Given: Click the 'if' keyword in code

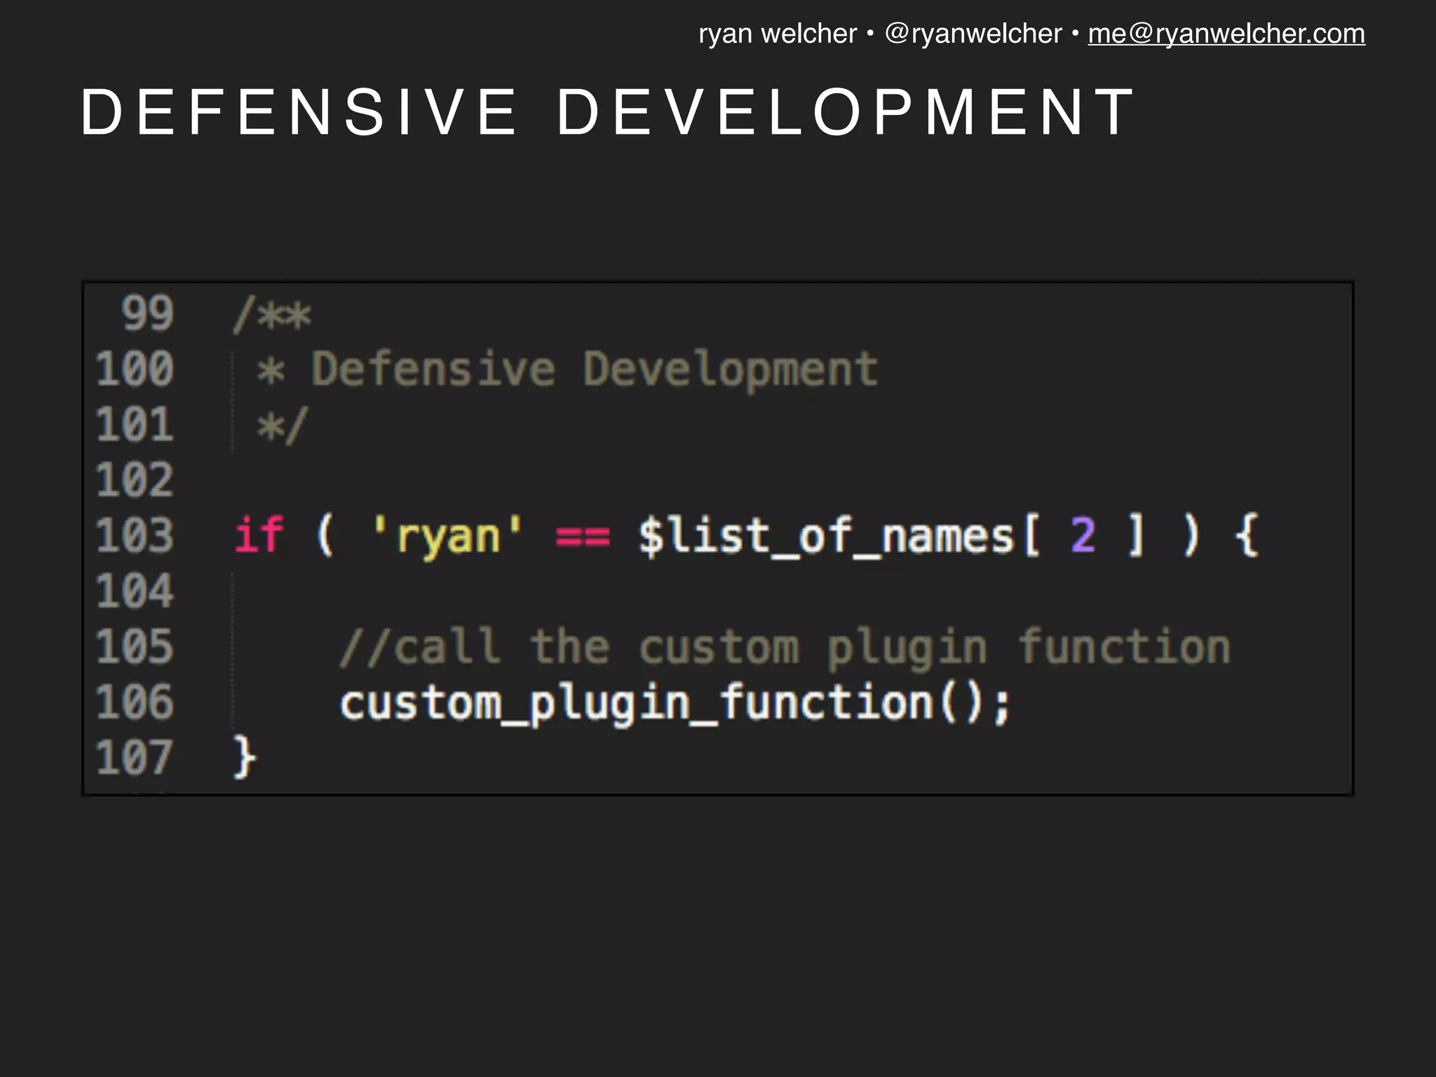Looking at the screenshot, I should pos(259,534).
